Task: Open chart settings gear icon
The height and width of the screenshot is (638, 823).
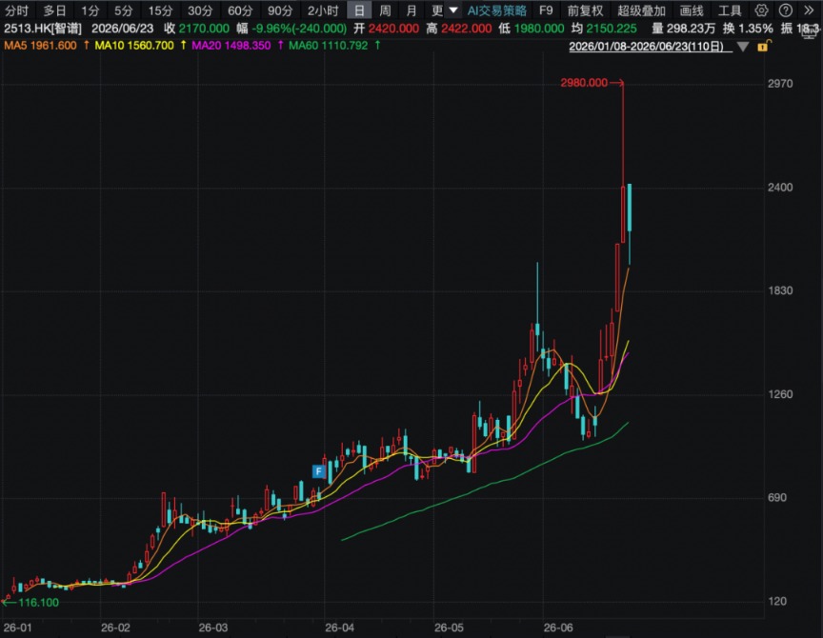Action: [761, 10]
